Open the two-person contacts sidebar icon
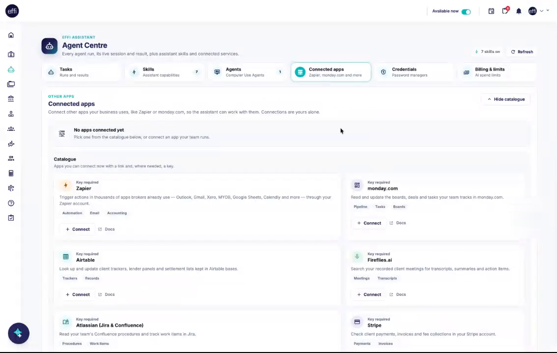 click(11, 158)
